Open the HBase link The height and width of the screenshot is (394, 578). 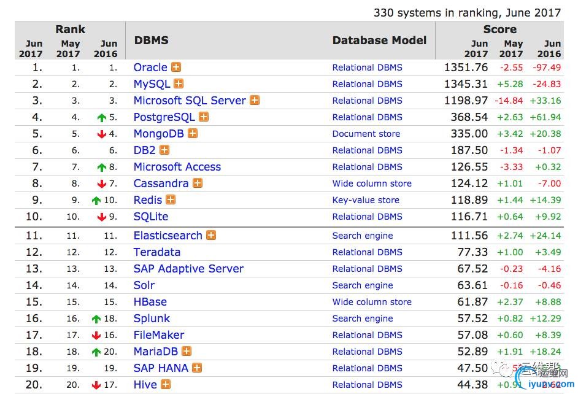150,302
